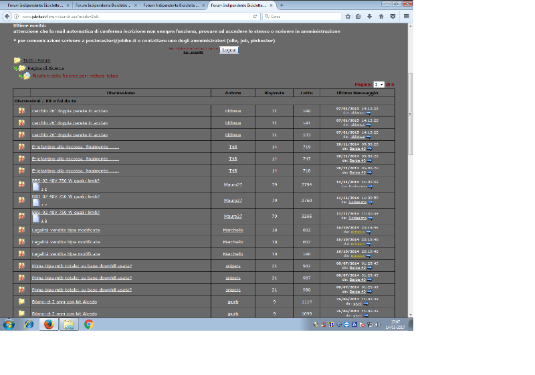Click hot-topic icon of cerchio row with 598 reads

pos(21,111)
